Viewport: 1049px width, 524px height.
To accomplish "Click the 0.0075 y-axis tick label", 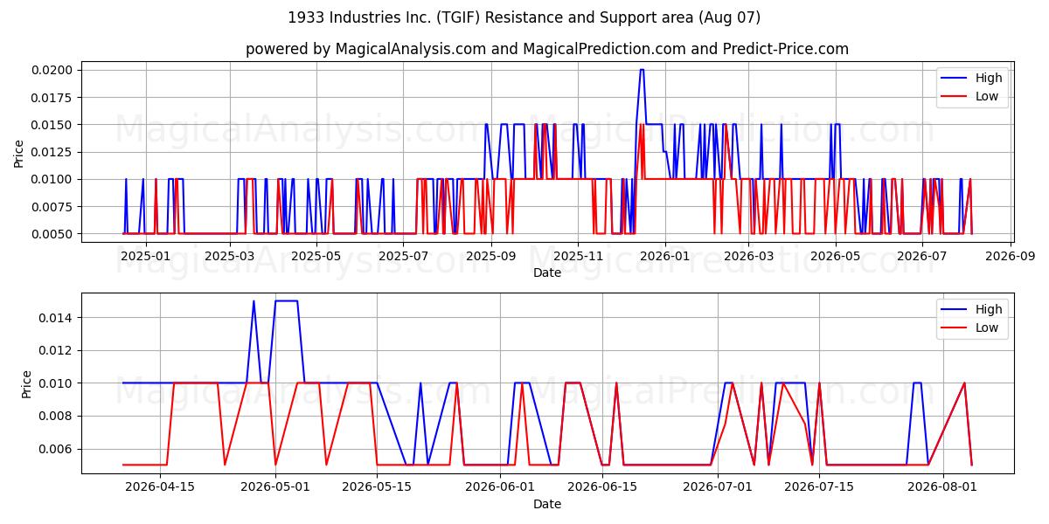I will (54, 207).
